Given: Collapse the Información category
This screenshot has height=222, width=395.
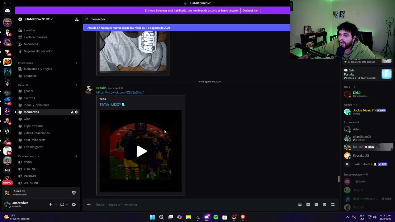Looking at the screenshot, I should point(27,63).
